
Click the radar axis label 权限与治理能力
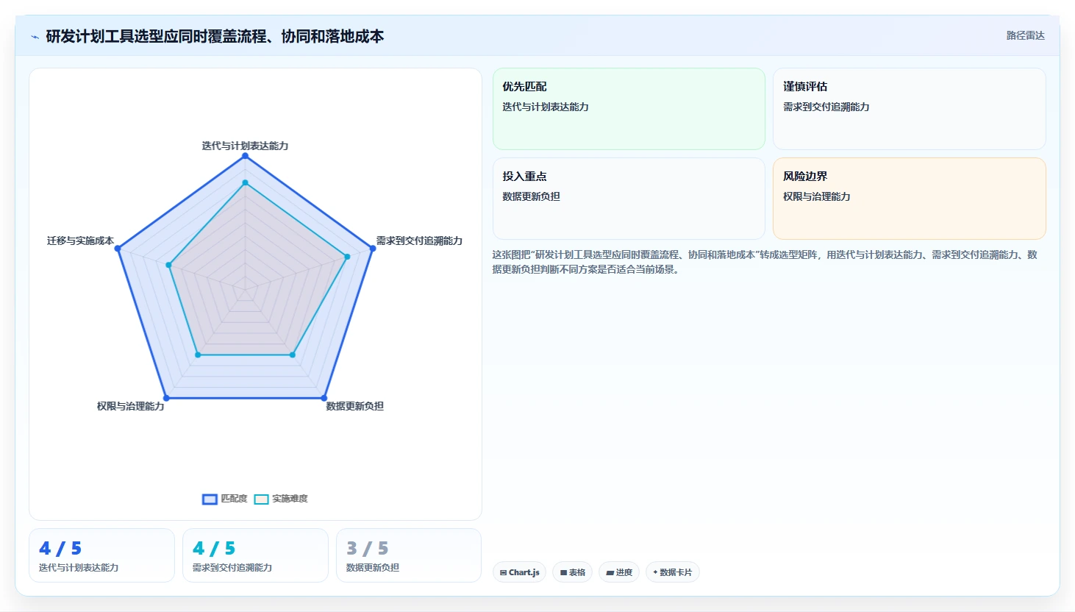click(x=131, y=406)
